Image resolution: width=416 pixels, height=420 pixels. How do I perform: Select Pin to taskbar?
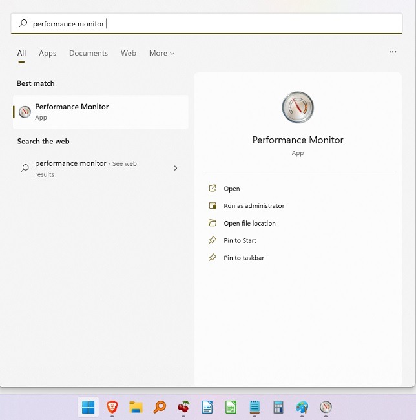click(x=236, y=257)
